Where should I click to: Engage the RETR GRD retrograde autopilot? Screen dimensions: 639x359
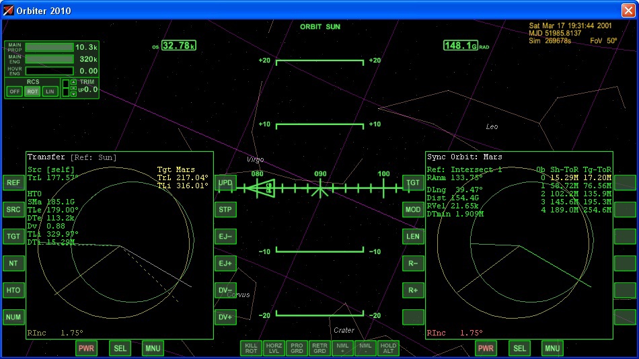pos(319,348)
